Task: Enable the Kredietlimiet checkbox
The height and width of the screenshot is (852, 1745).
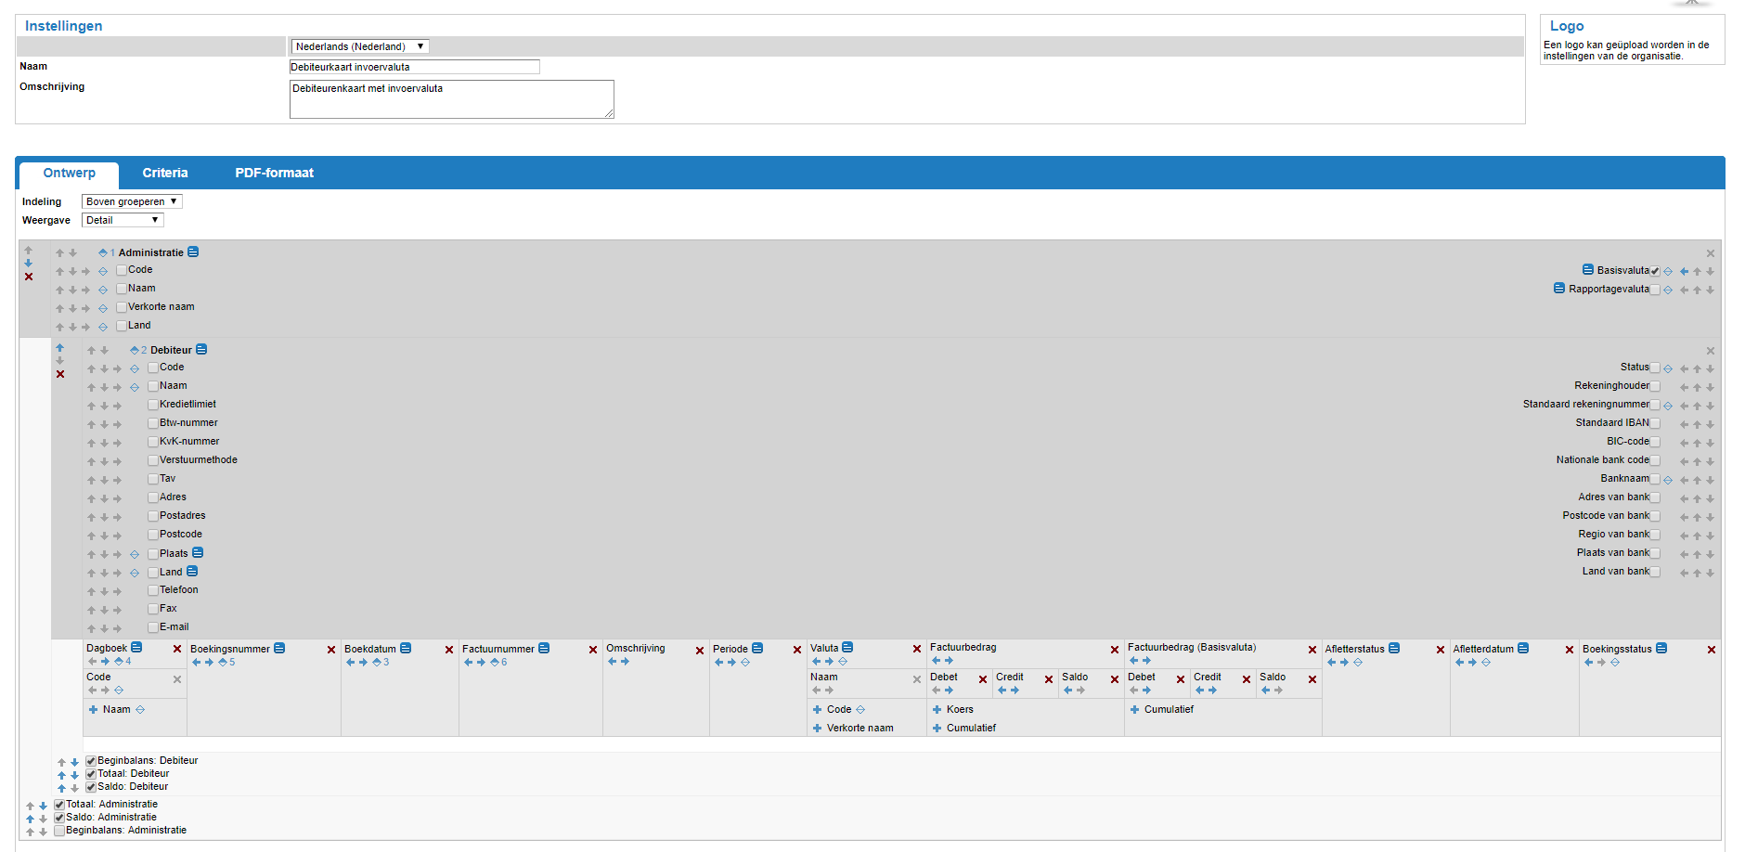Action: [153, 405]
